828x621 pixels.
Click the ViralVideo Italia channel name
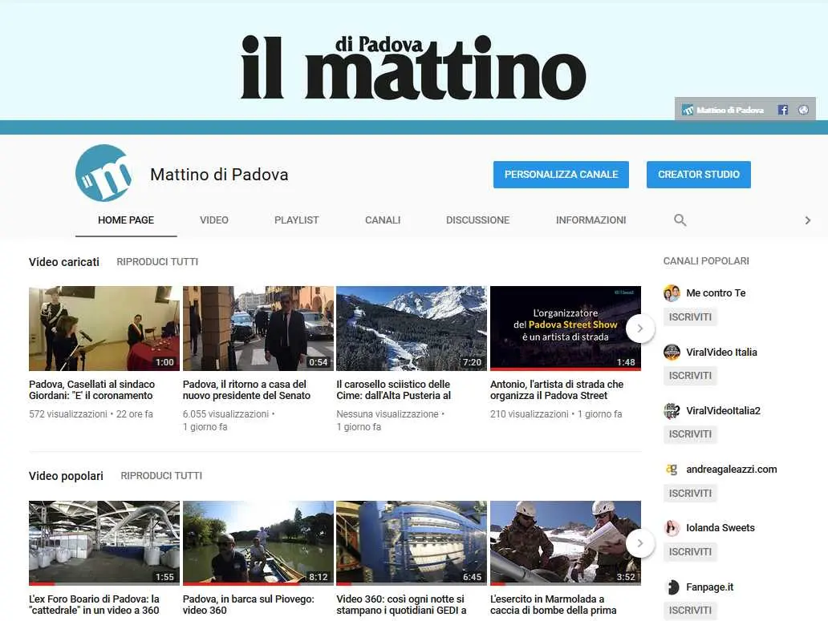pos(721,352)
